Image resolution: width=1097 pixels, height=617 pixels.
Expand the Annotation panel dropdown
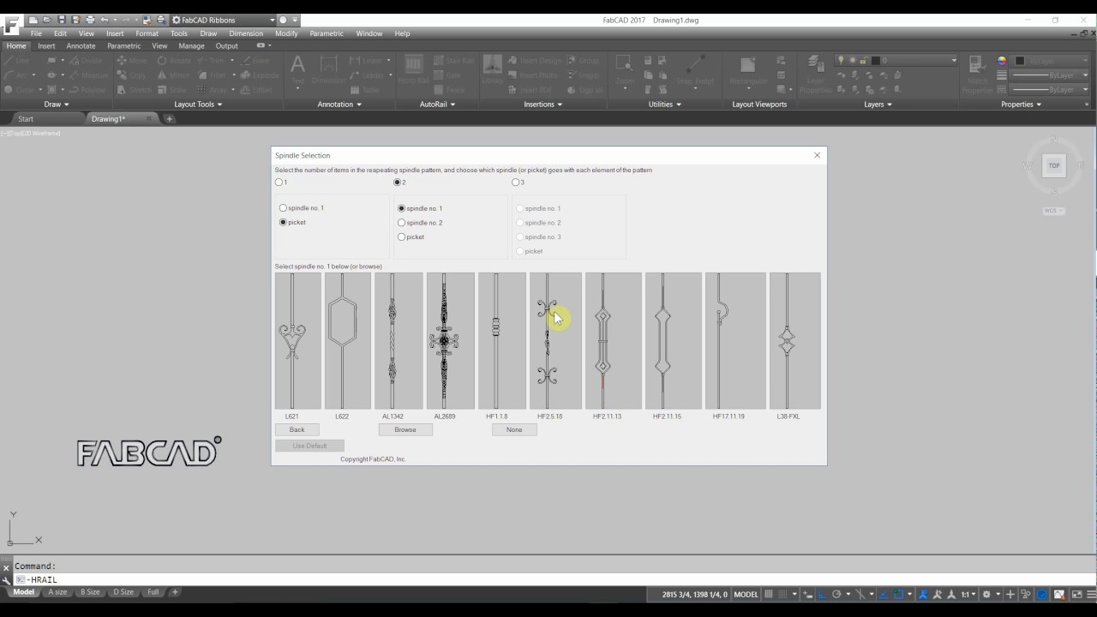click(339, 105)
